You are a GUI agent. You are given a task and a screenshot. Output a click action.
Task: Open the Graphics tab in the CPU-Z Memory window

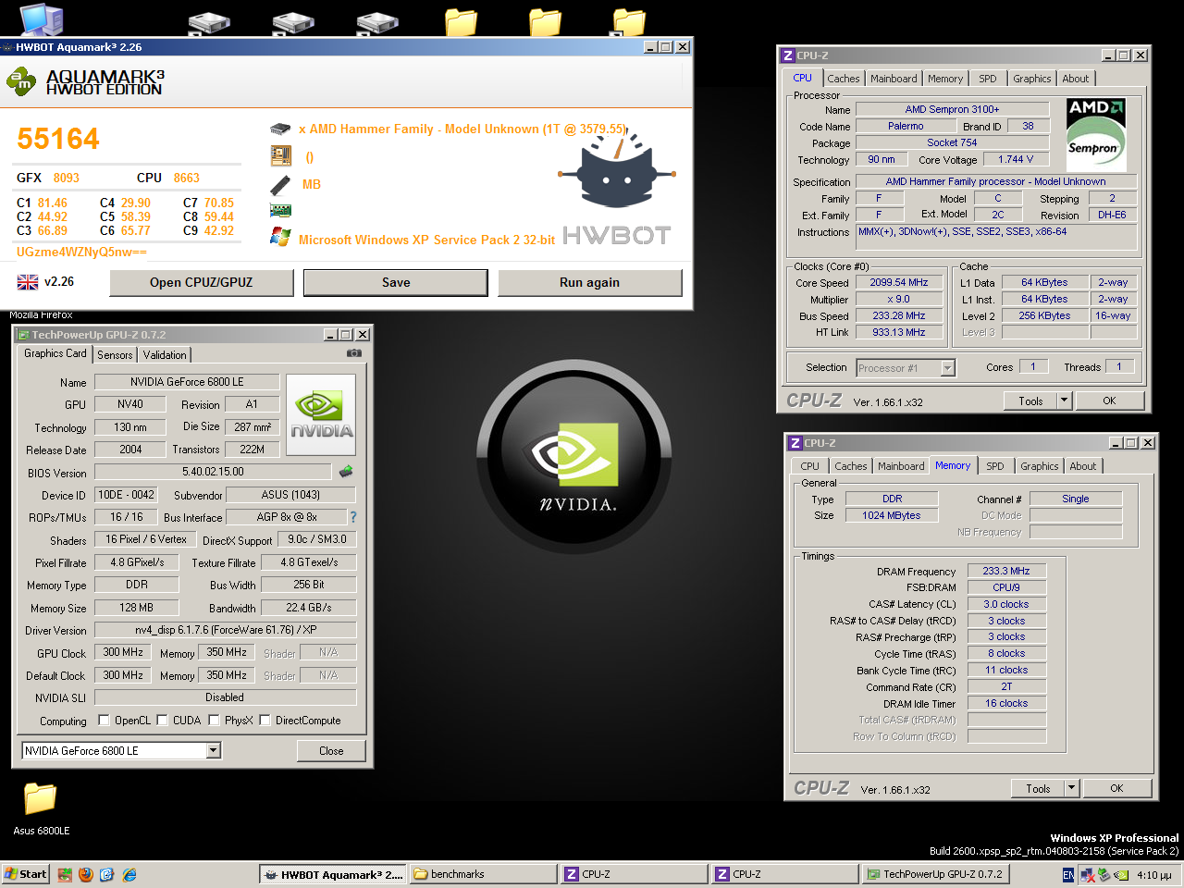tap(1040, 466)
